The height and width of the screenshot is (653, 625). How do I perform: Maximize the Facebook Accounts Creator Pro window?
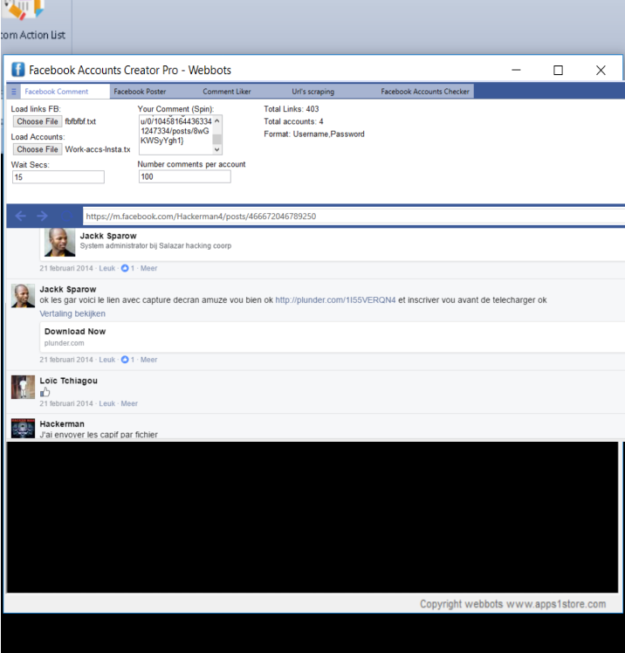click(558, 70)
